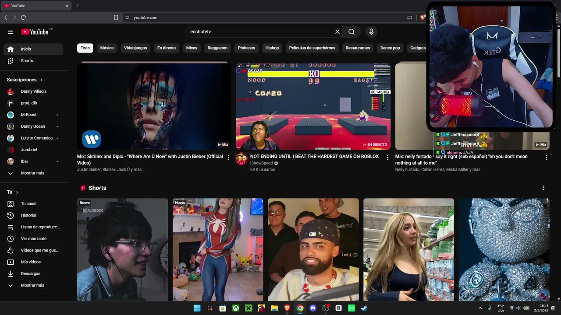The width and height of the screenshot is (561, 315).
Task: Open the Jombriel subscription
Action: pyautogui.click(x=33, y=150)
